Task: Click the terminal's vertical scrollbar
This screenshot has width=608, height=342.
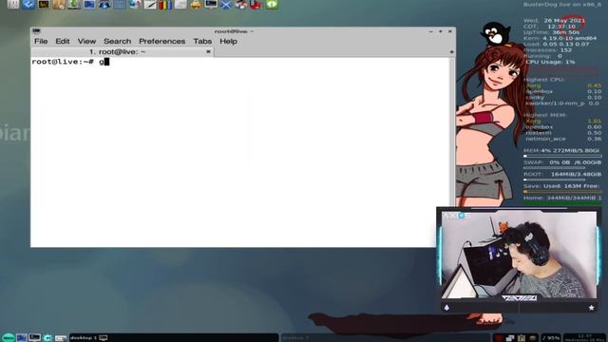Action: click(x=452, y=132)
